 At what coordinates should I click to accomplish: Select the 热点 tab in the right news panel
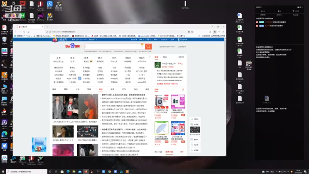click(x=165, y=57)
